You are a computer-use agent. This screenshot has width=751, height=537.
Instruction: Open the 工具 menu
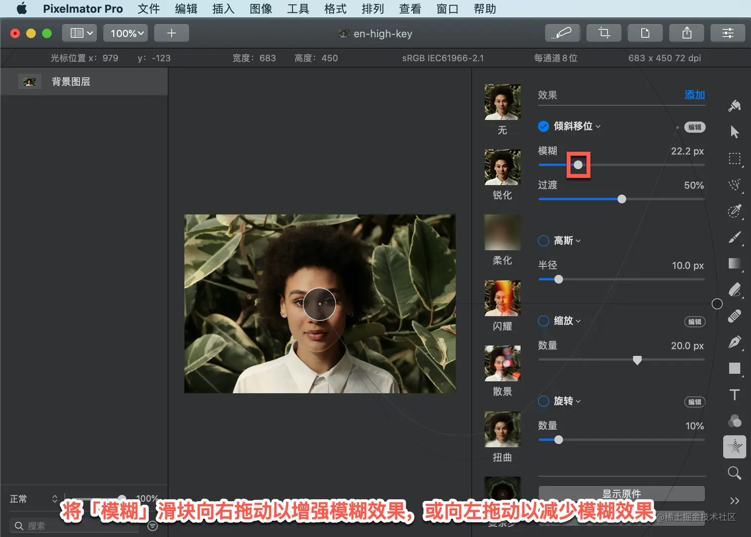pos(298,8)
